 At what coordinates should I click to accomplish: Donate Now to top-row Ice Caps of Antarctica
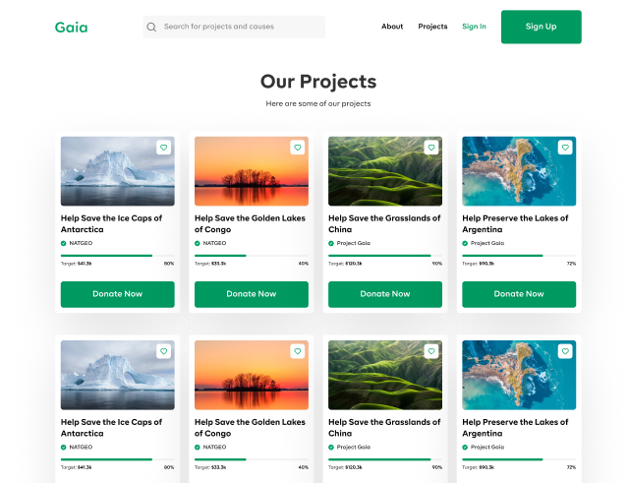pyautogui.click(x=117, y=294)
